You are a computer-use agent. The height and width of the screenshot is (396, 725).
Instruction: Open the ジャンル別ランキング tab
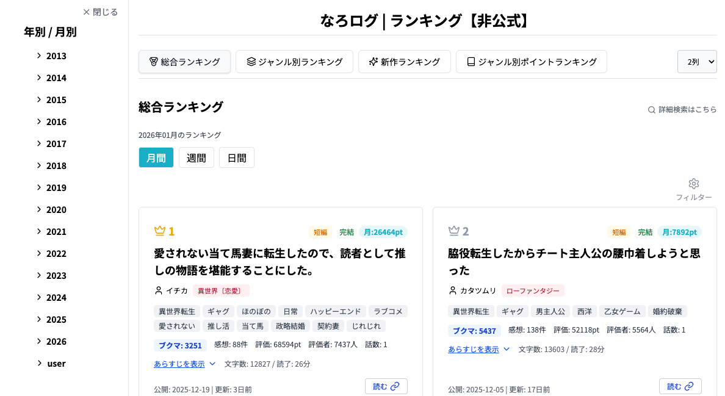point(294,62)
